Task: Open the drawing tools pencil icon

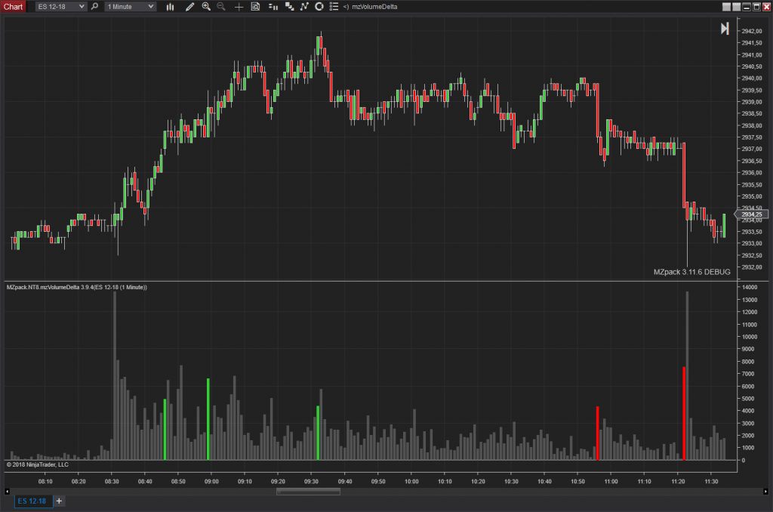Action: 189,6
